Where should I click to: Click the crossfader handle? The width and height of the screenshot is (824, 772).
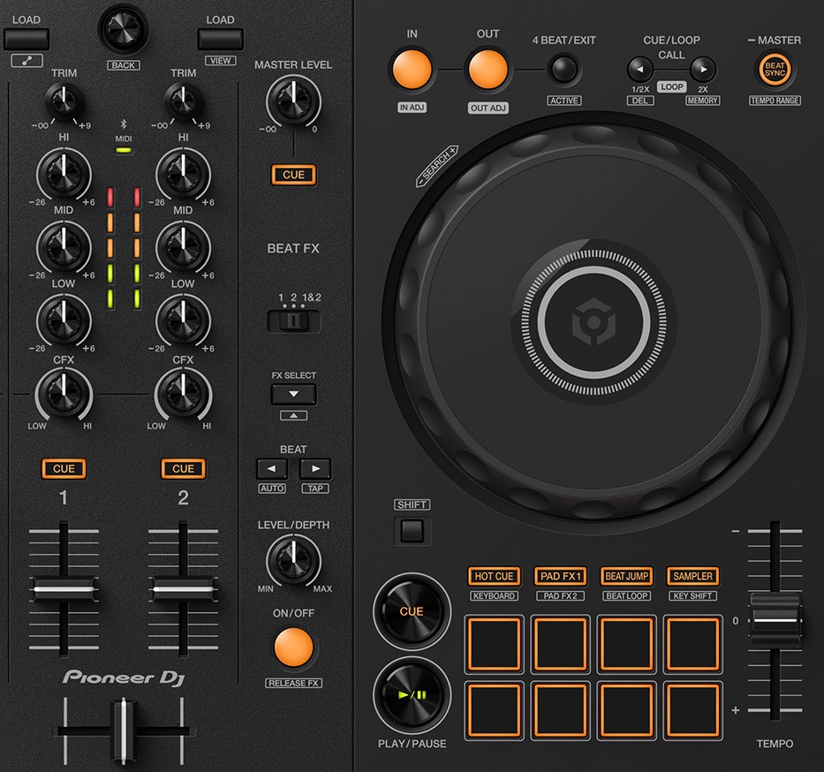click(124, 730)
